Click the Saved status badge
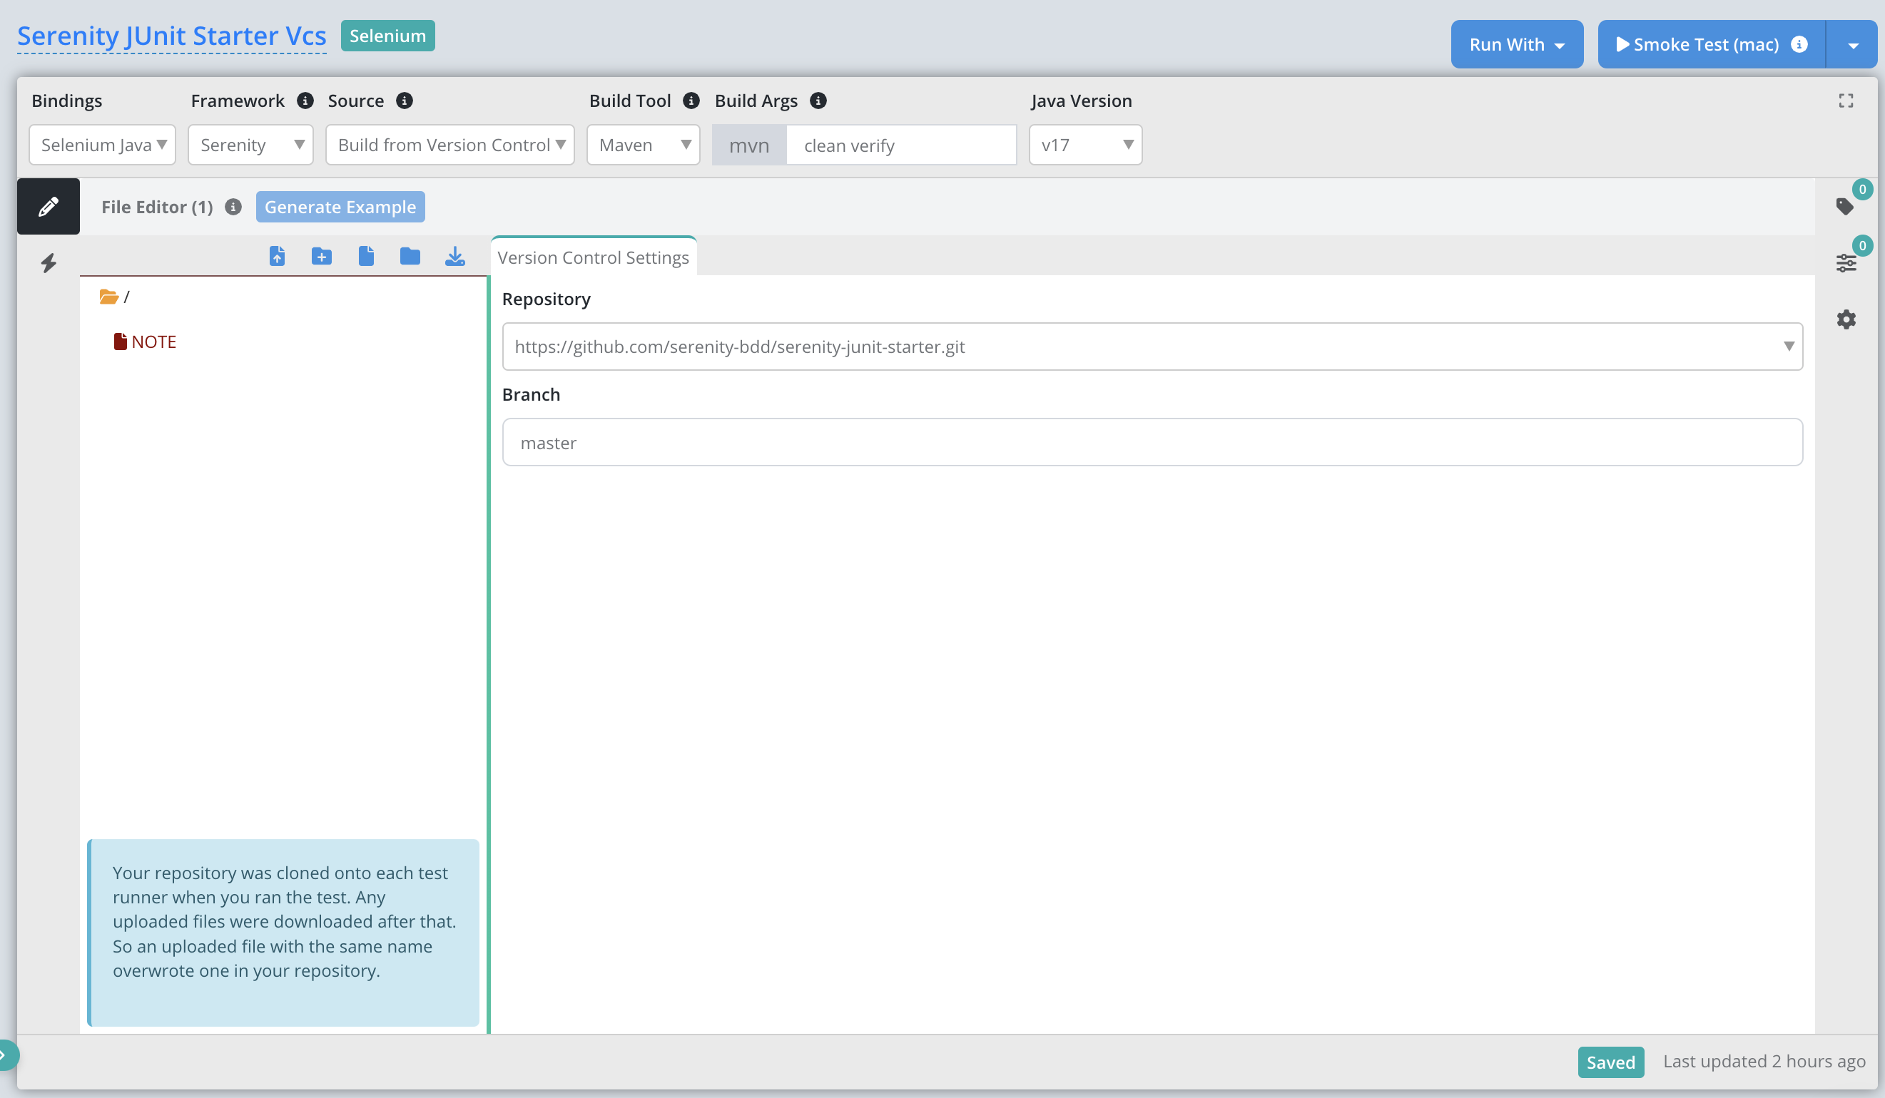This screenshot has width=1885, height=1098. [1610, 1062]
